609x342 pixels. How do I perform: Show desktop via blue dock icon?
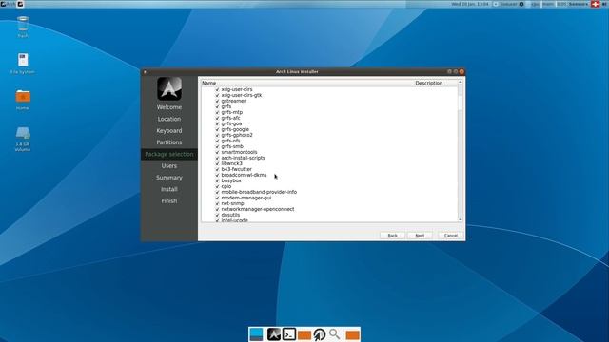pyautogui.click(x=256, y=334)
